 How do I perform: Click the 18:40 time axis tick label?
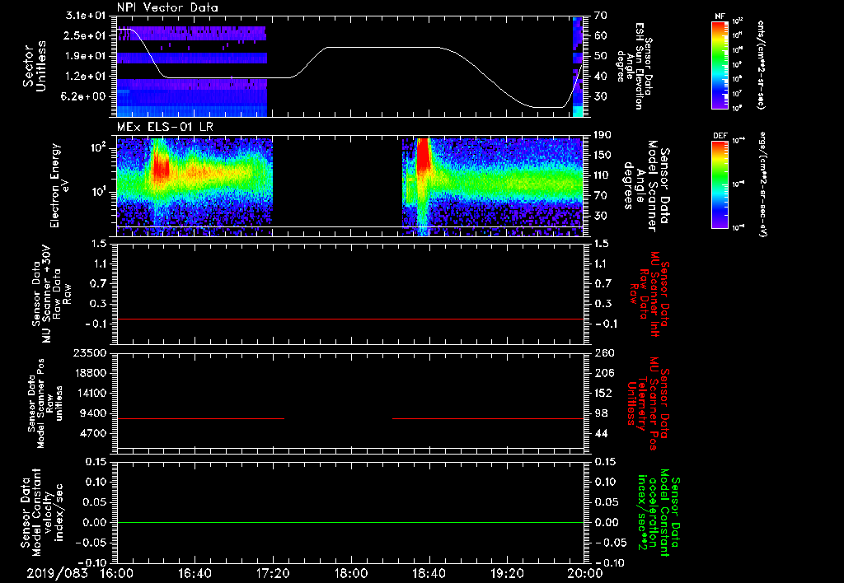pos(429,573)
